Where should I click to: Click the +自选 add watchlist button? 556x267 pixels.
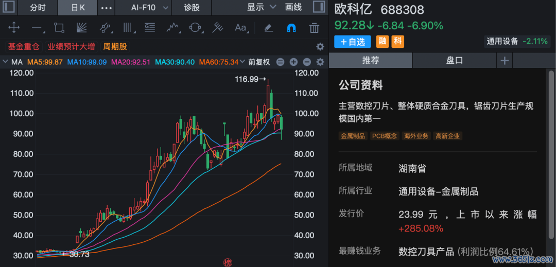(x=352, y=42)
